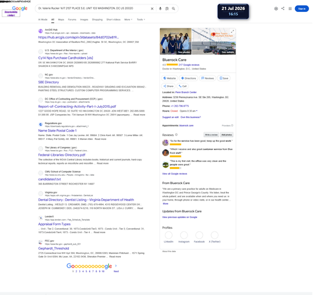Viewport: 316px width, 295px height.
Task: Switch to the Forums tab
Action: tap(72, 20)
